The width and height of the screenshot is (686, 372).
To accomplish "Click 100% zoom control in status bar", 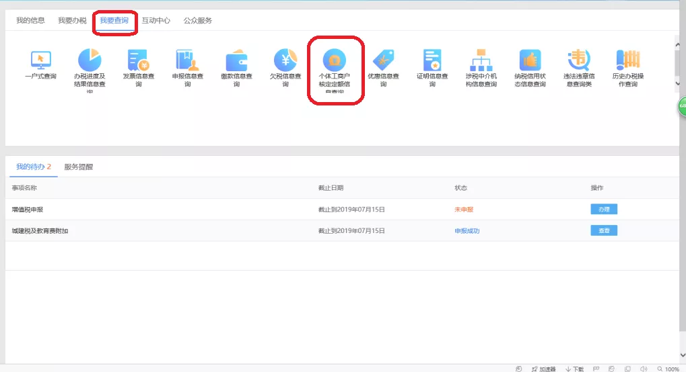I will [668, 369].
